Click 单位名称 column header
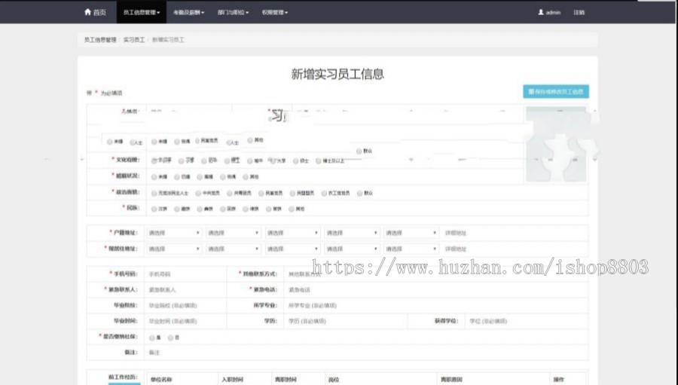This screenshot has width=678, height=385. pyautogui.click(x=161, y=380)
